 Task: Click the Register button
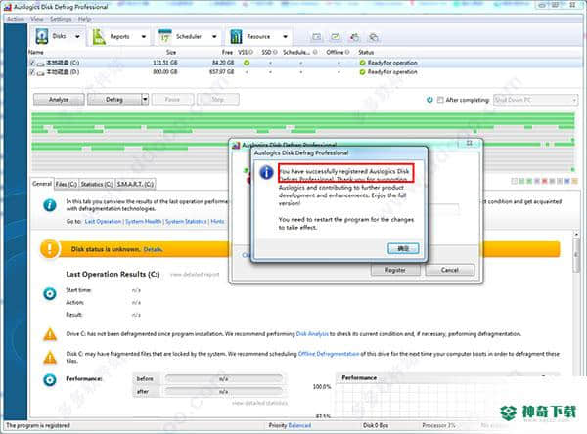pyautogui.click(x=395, y=270)
